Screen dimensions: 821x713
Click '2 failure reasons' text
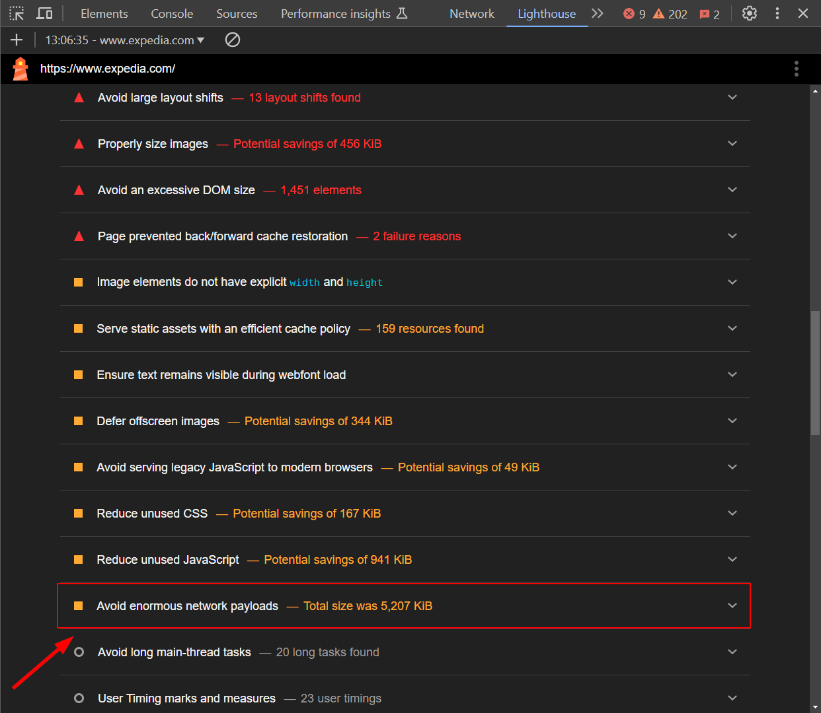coord(417,236)
